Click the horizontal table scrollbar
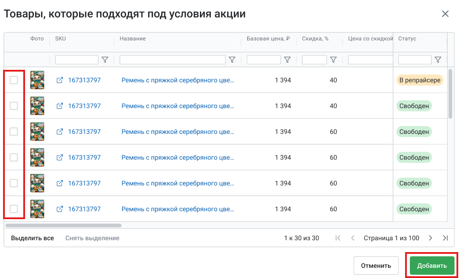The width and height of the screenshot is (460, 278). click(63, 225)
